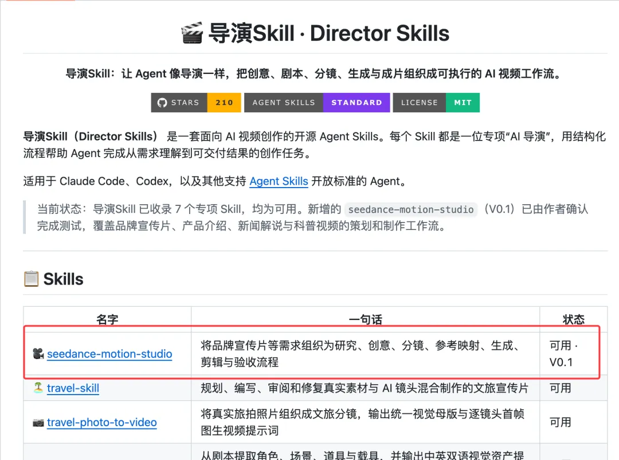The height and width of the screenshot is (460, 619).
Task: Click the clipboard icon beside Skills heading
Action: tap(31, 279)
